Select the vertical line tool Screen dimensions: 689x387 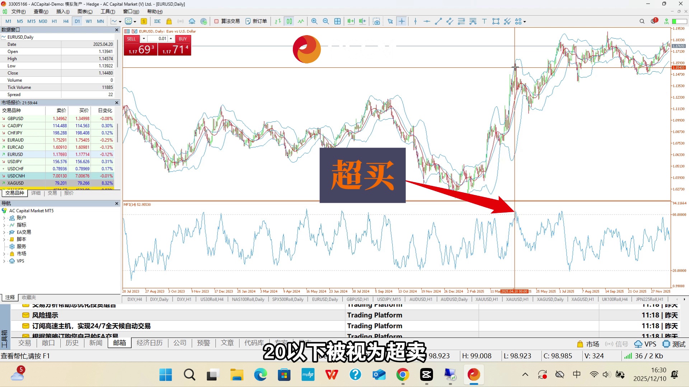[x=415, y=21]
